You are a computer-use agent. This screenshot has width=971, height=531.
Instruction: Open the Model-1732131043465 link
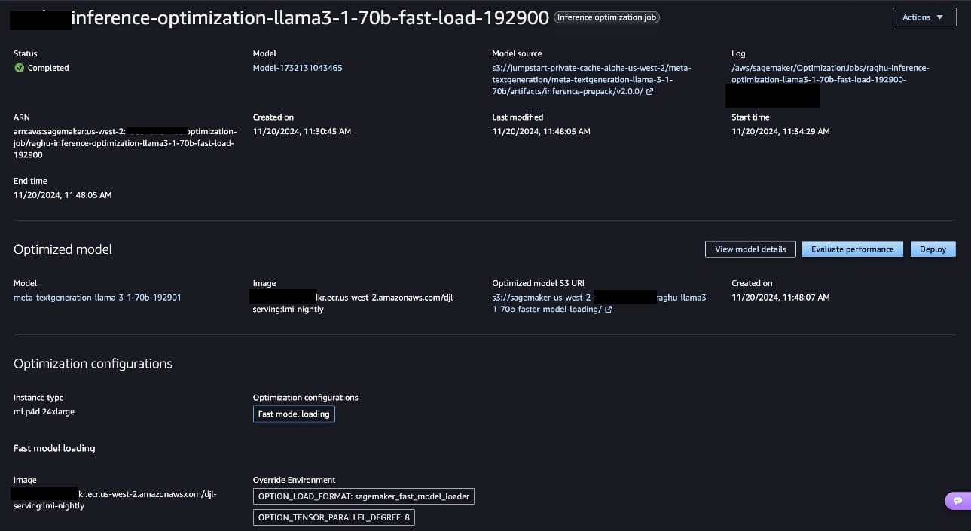pyautogui.click(x=297, y=68)
